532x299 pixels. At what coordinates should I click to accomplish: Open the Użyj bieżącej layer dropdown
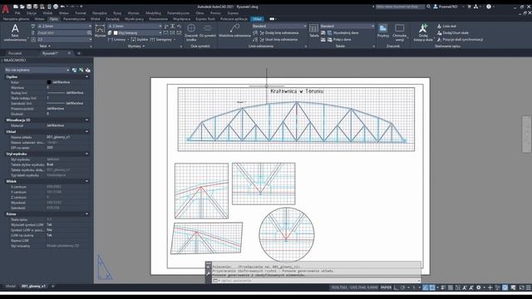(x=137, y=33)
